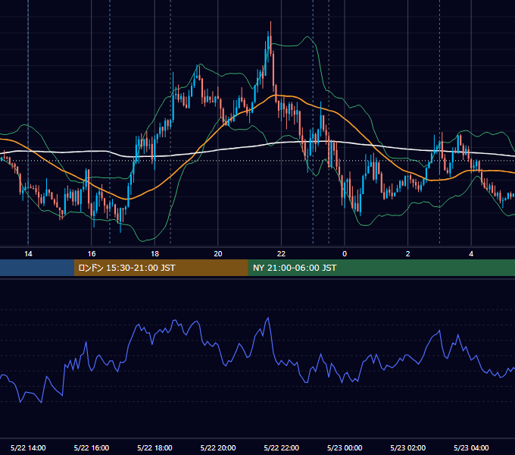515x455 pixels.
Task: Click the 5/23 02:00 date label
Action: point(408,447)
